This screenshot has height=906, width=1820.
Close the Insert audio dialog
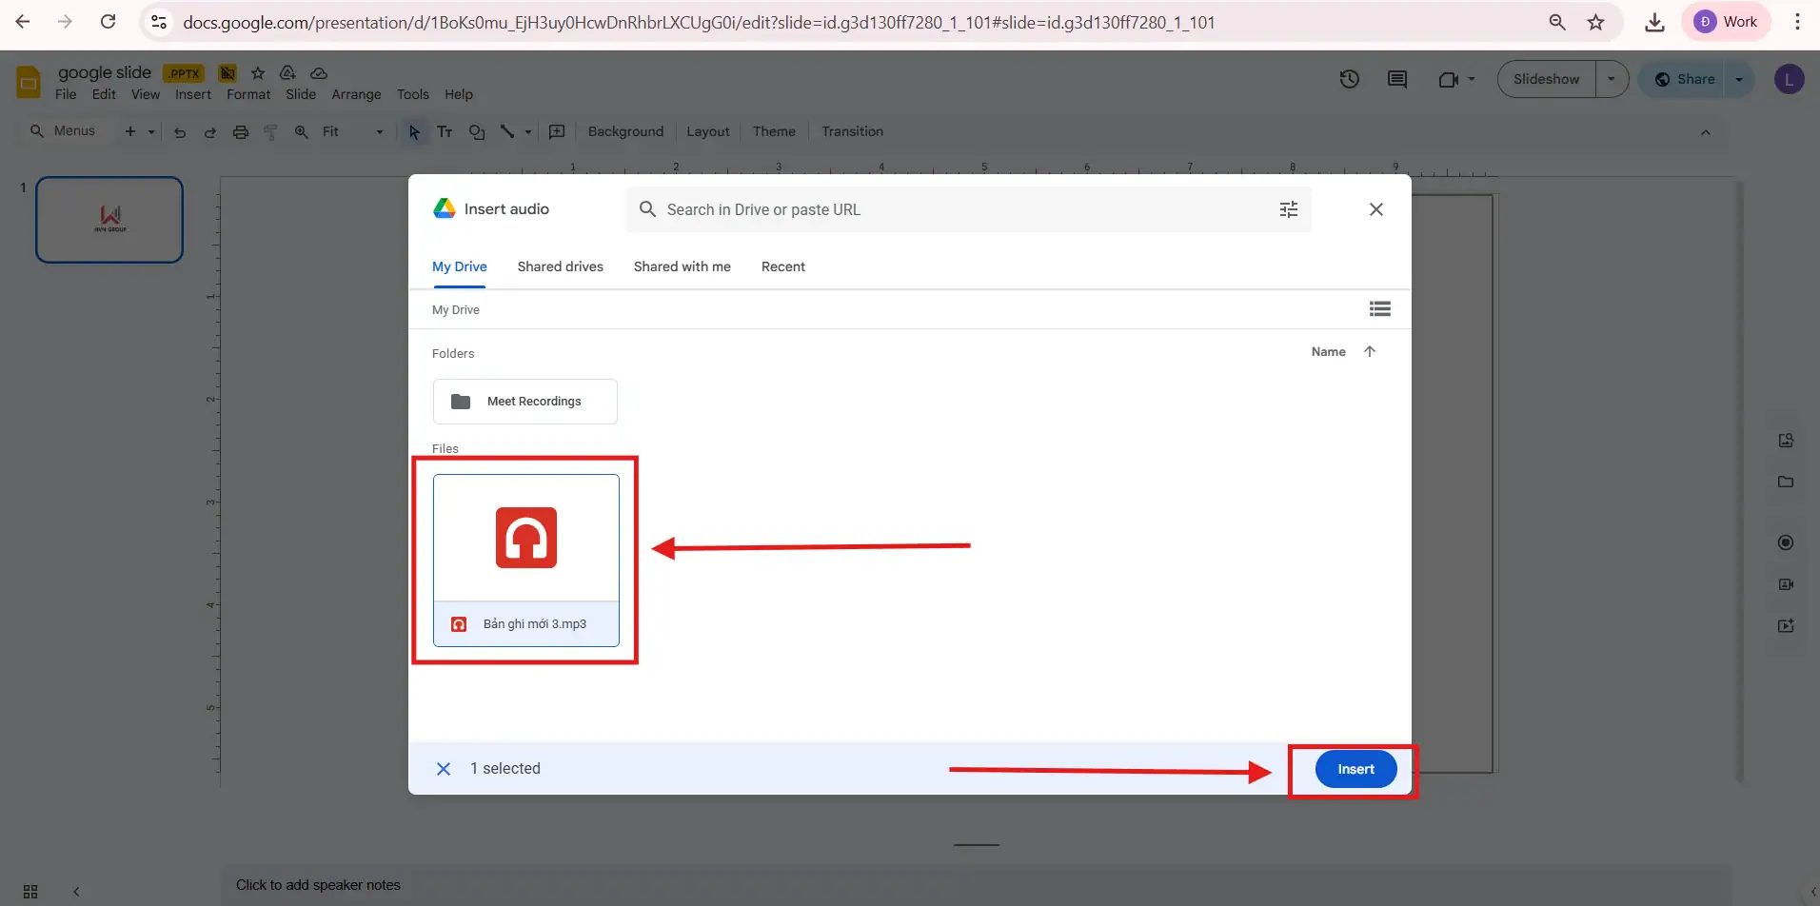coord(1375,209)
